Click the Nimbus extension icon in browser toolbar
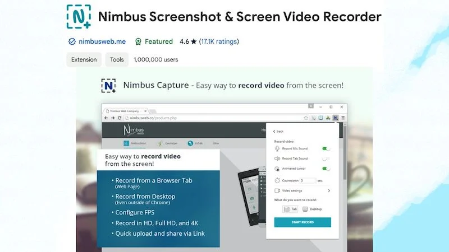 (335, 118)
